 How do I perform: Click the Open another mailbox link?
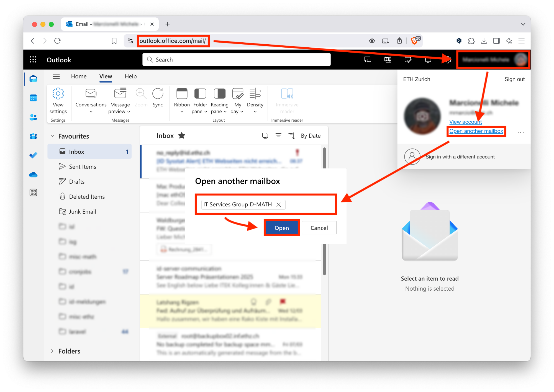coord(476,131)
